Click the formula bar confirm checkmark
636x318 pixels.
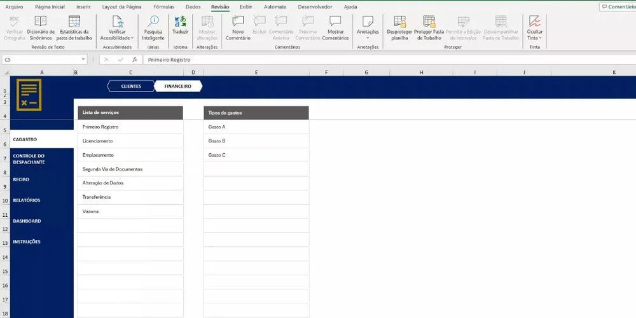tap(120, 60)
